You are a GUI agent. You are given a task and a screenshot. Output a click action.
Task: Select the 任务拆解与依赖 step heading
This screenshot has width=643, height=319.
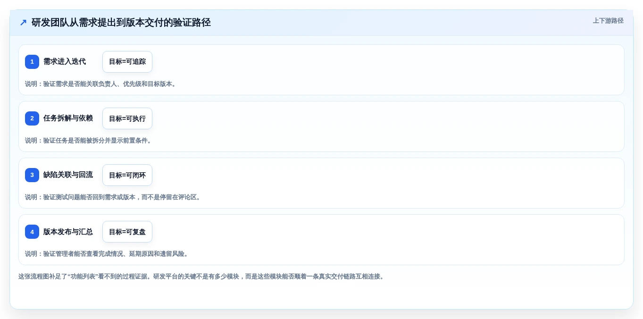68,118
